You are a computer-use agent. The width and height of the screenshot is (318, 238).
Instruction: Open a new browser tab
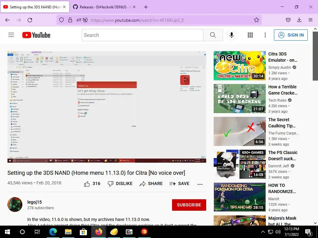tap(146, 7)
